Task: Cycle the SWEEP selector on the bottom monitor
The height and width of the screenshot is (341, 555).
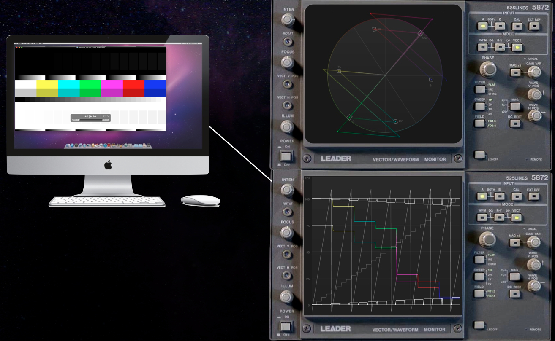Action: pos(479,277)
